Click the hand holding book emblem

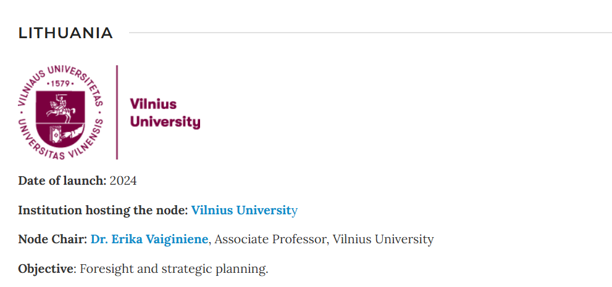pos(65,131)
